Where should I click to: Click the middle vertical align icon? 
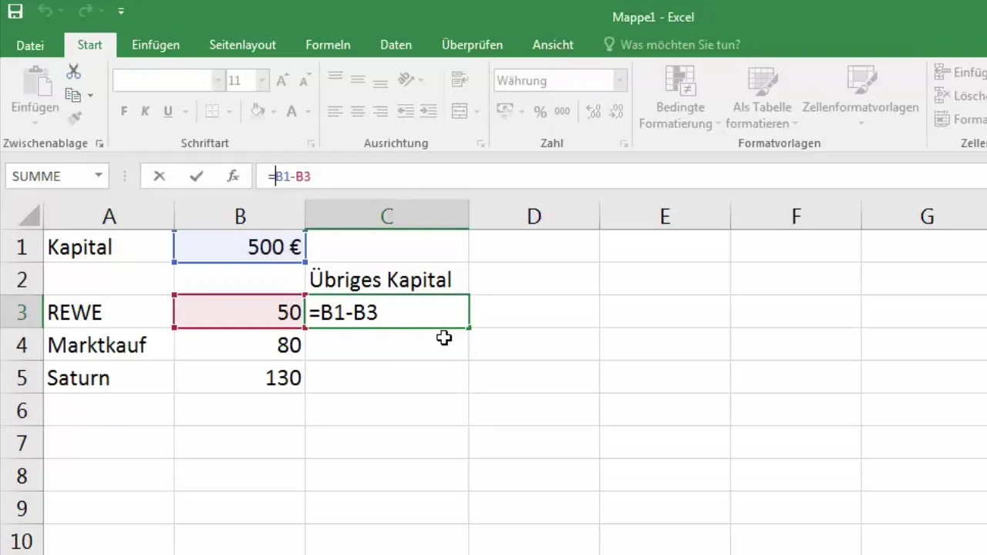pyautogui.click(x=357, y=79)
